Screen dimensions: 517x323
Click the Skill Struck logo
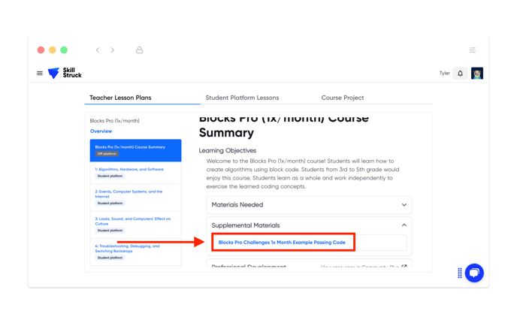coord(65,73)
